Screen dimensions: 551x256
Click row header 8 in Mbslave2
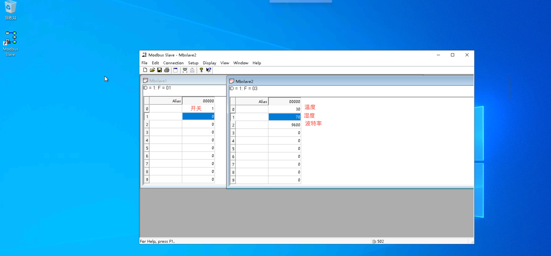coord(233,172)
